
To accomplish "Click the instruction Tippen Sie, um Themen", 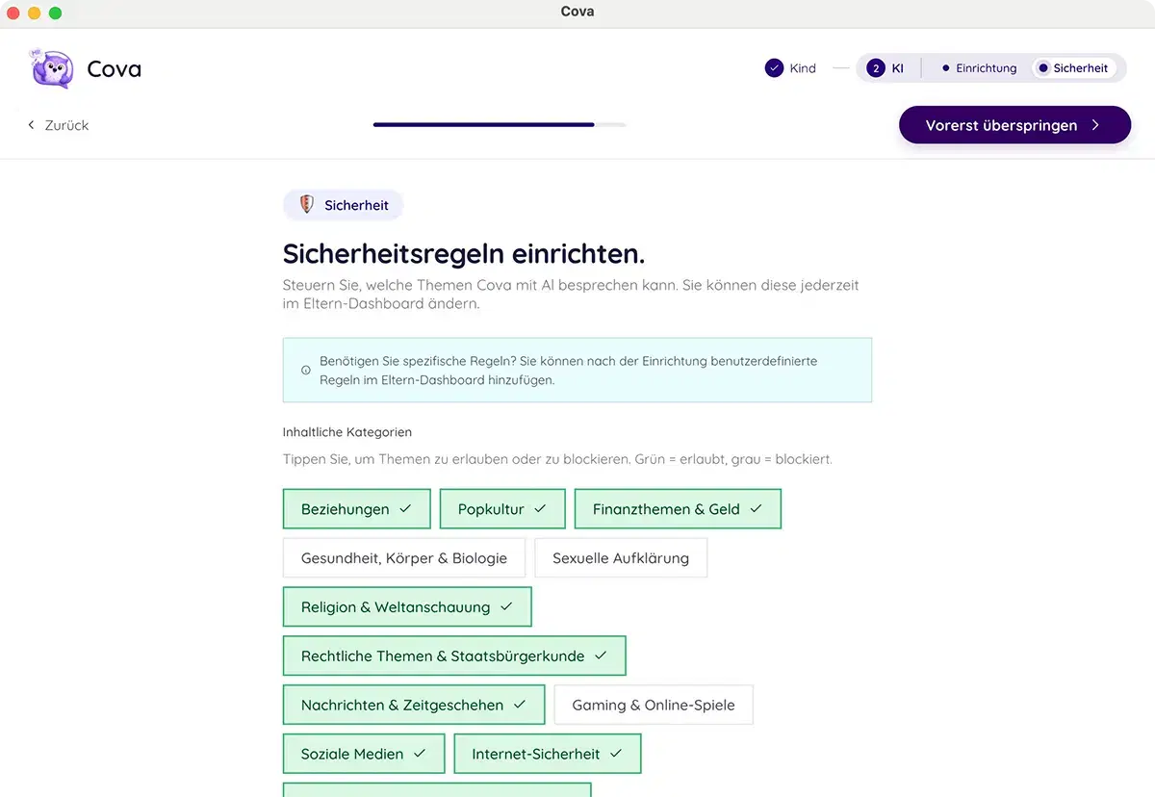I will pos(557,459).
